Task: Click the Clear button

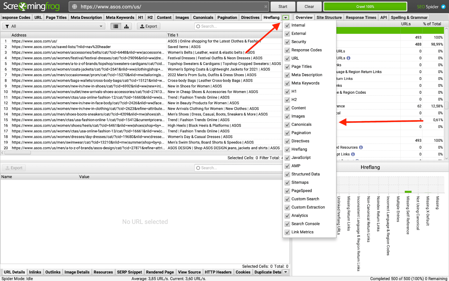Action: [309, 6]
